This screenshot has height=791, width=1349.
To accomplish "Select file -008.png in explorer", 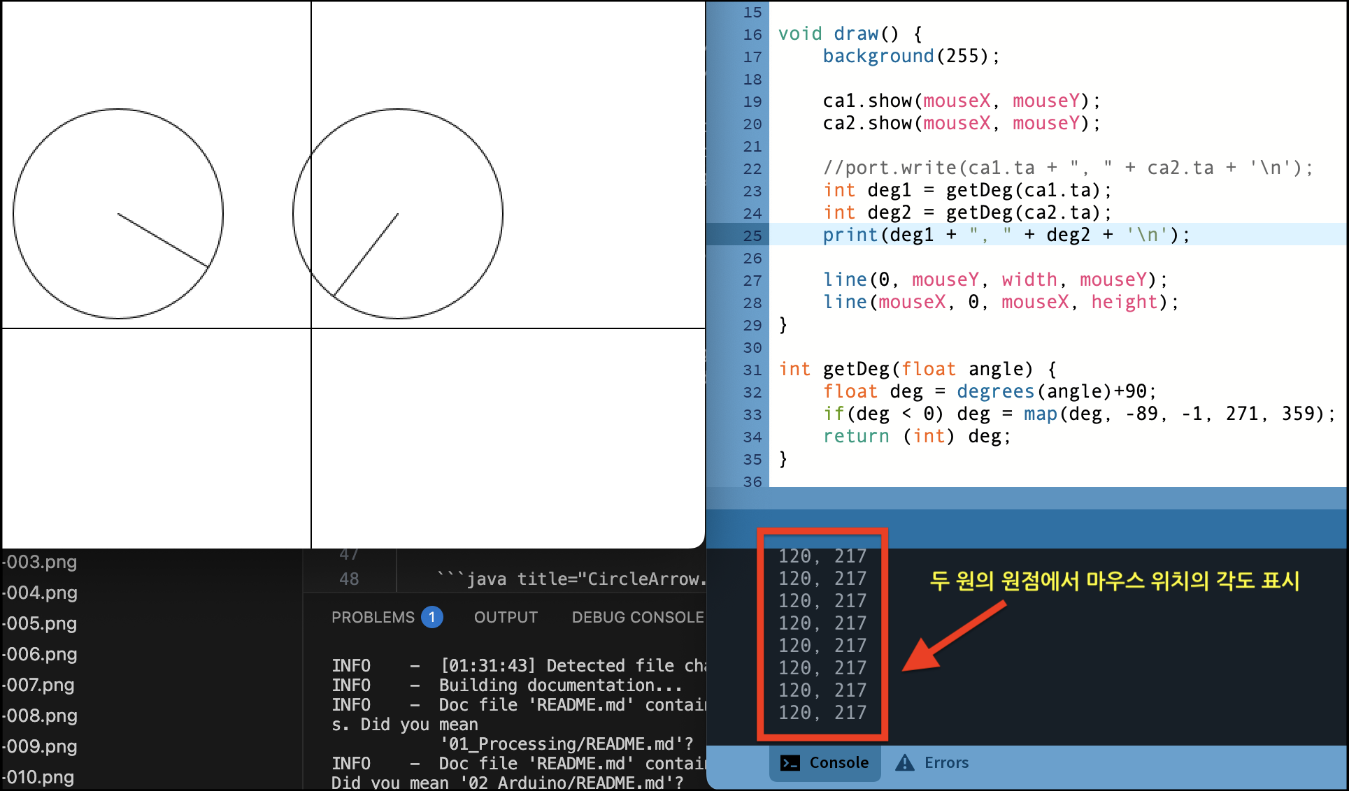I will pos(41,716).
